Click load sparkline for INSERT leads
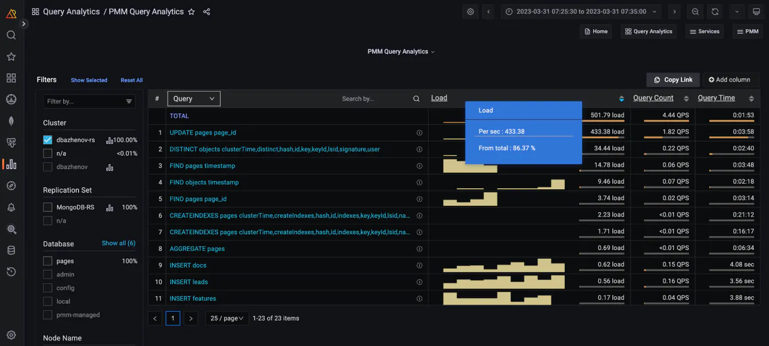This screenshot has height=346, width=769. [x=504, y=282]
